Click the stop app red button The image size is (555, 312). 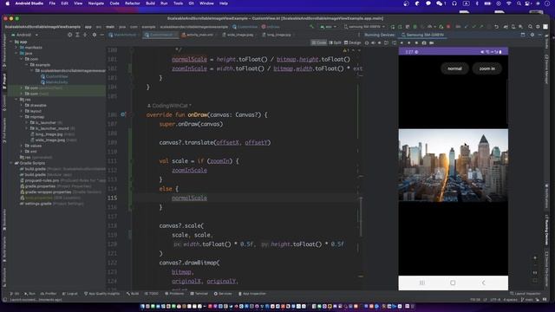[x=448, y=27]
